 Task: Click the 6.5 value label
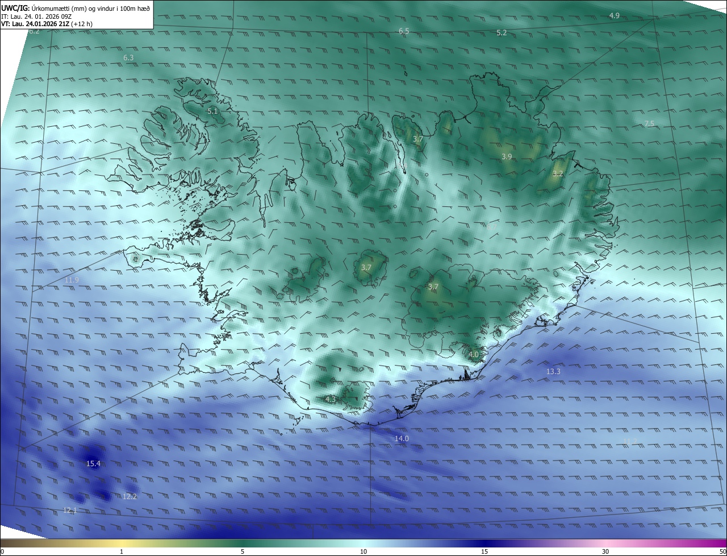[x=404, y=31]
